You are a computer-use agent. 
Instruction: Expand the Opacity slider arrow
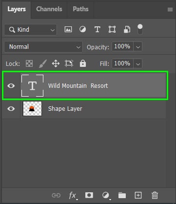(x=138, y=47)
